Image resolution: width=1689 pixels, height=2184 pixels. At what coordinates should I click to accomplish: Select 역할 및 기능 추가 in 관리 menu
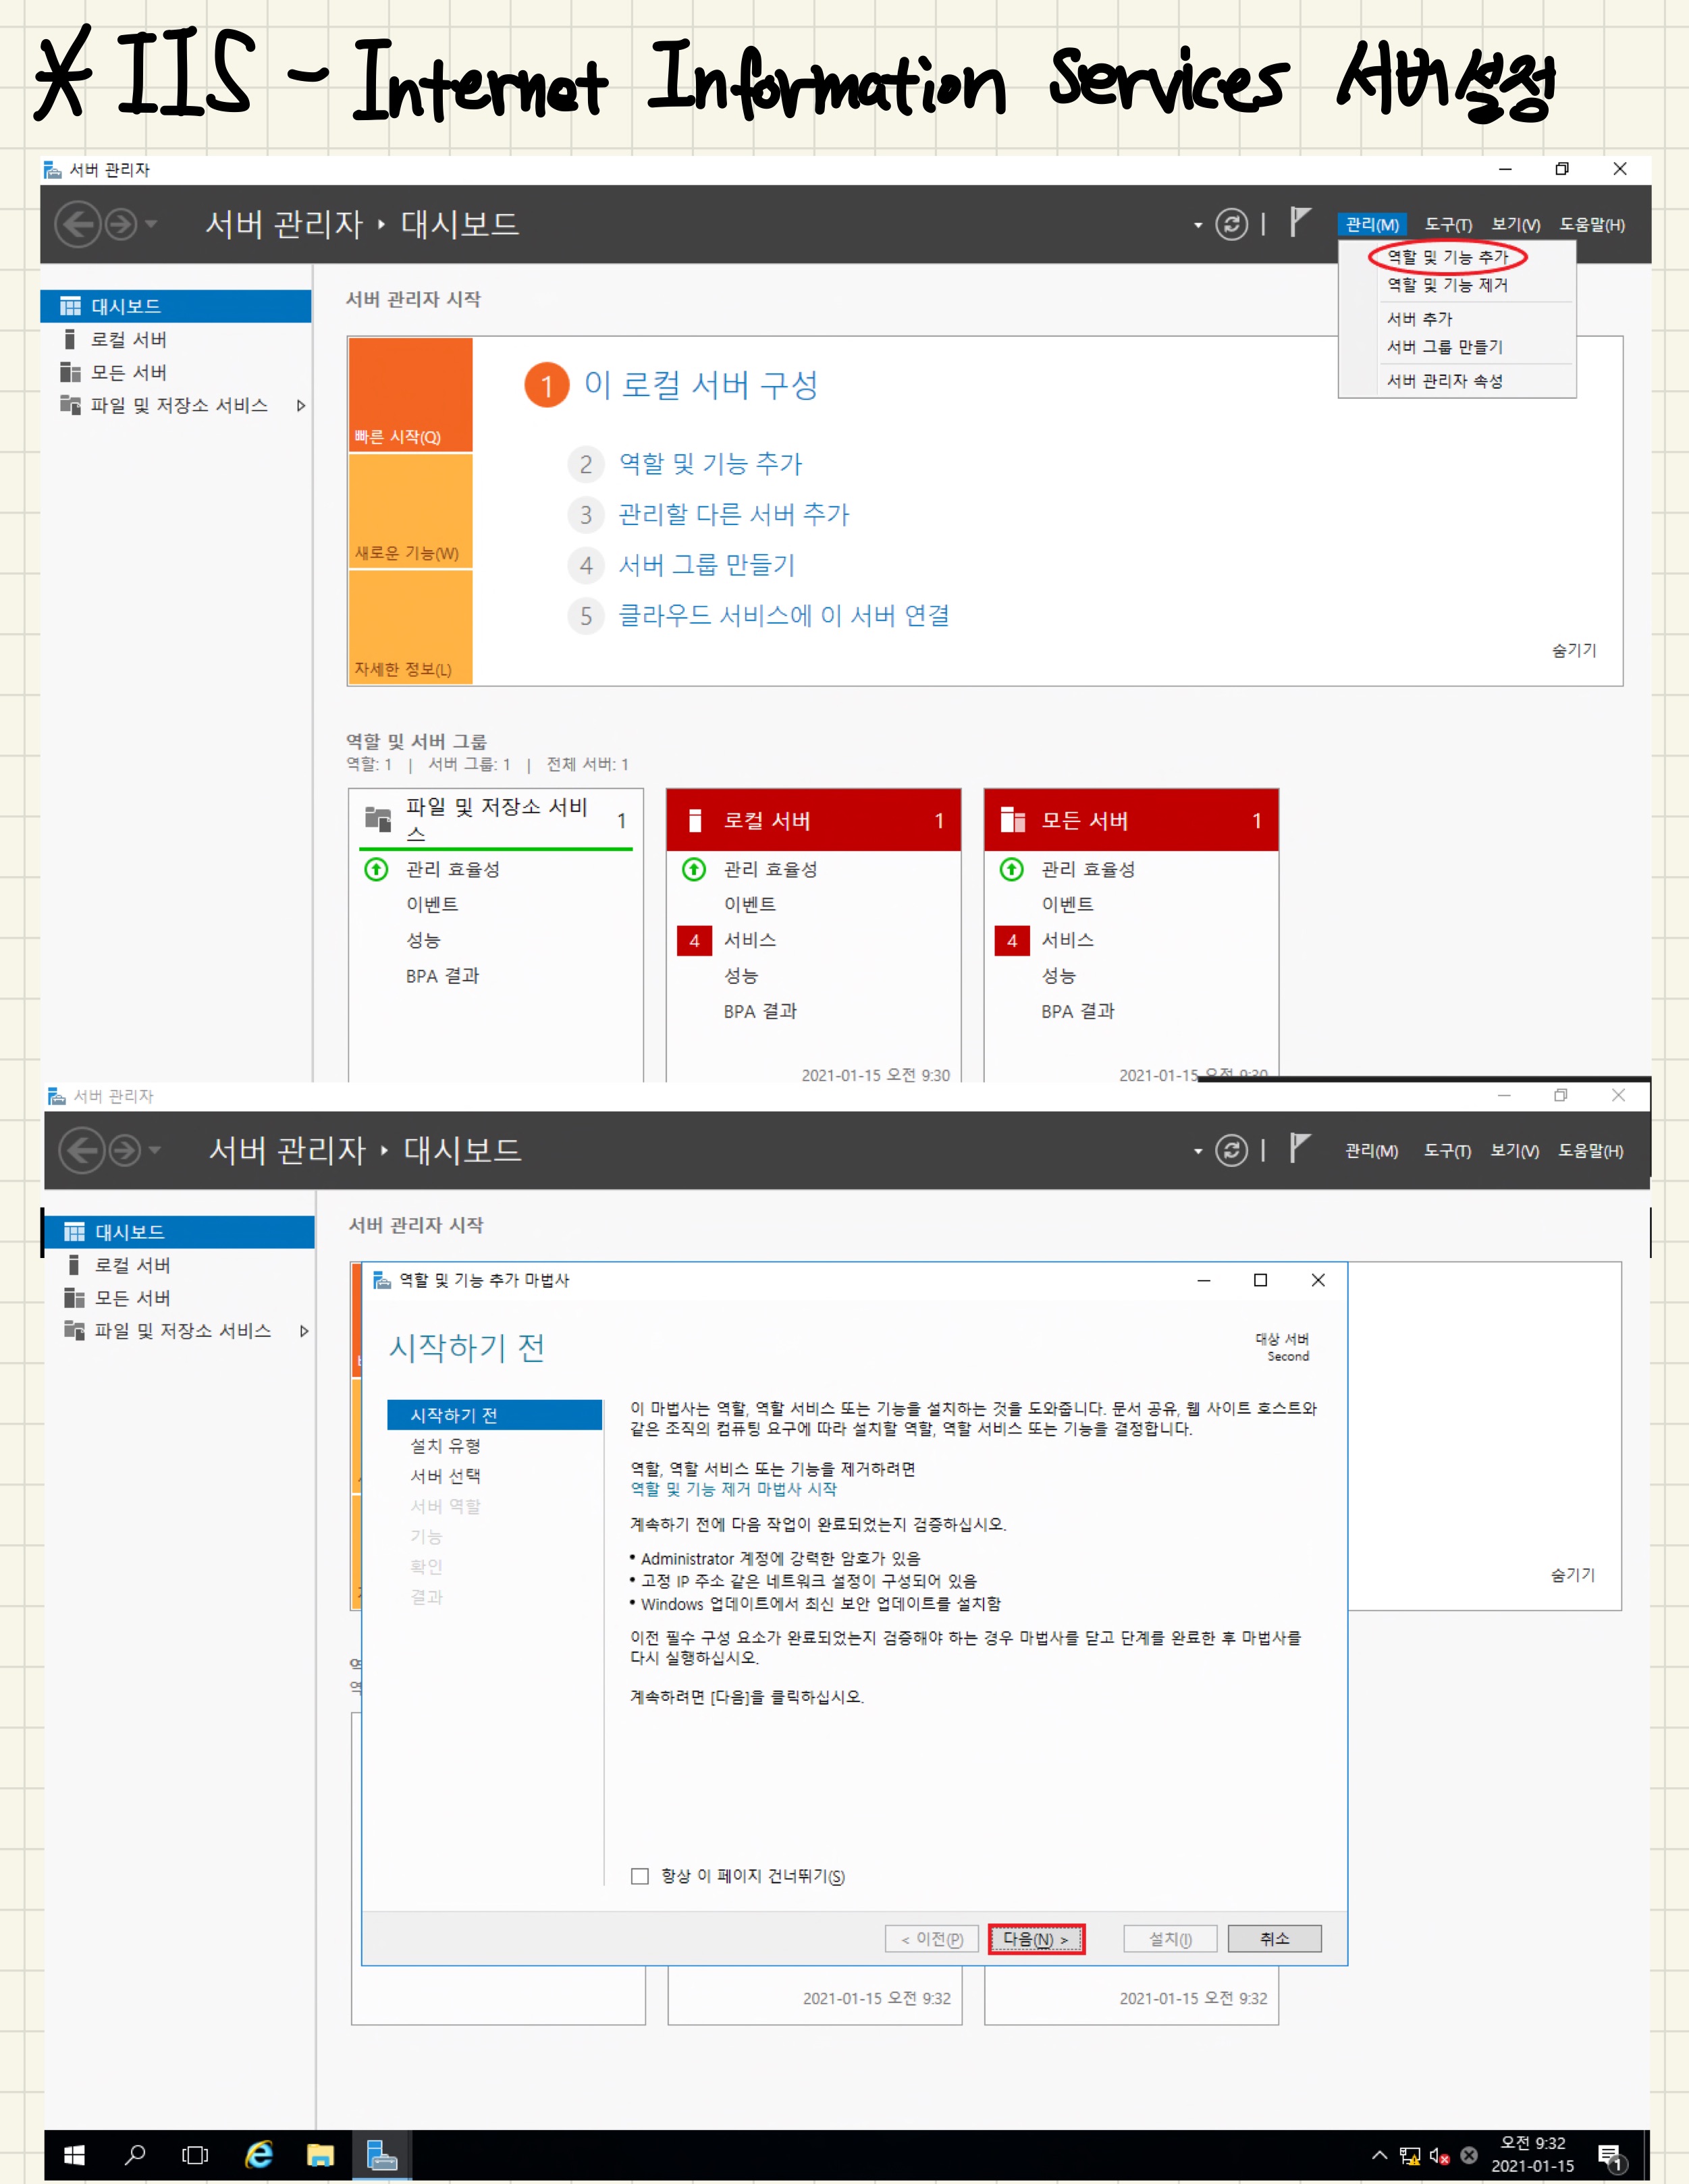(x=1447, y=257)
